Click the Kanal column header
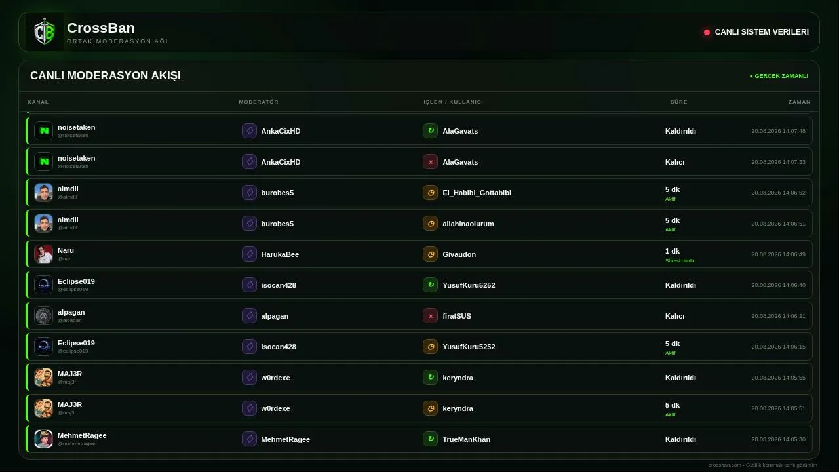Screen dimensions: 839x472 pyautogui.click(x=38, y=102)
